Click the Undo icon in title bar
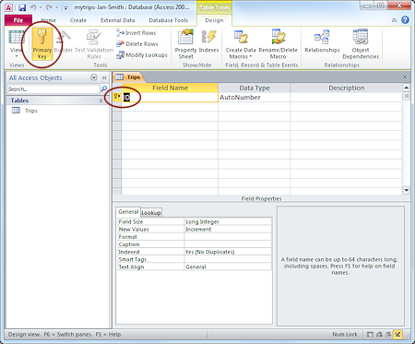415x344 pixels. point(33,7)
